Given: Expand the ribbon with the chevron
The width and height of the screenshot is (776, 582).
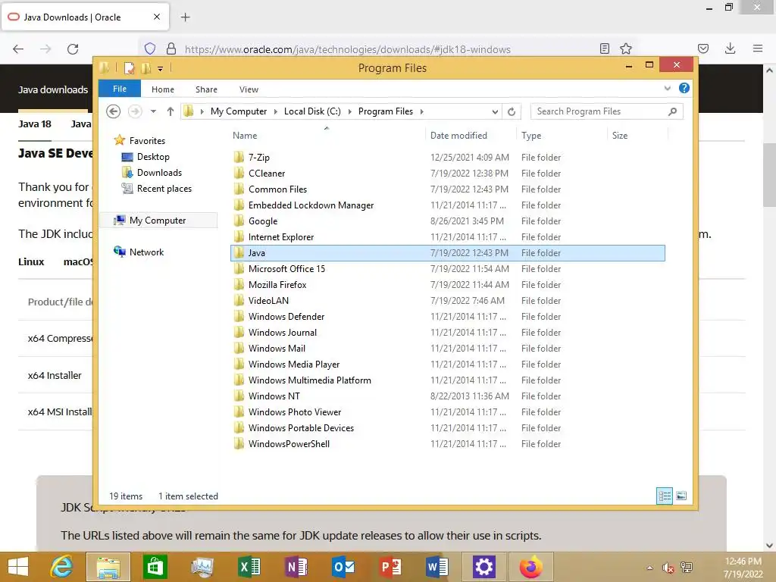Looking at the screenshot, I should click(667, 88).
